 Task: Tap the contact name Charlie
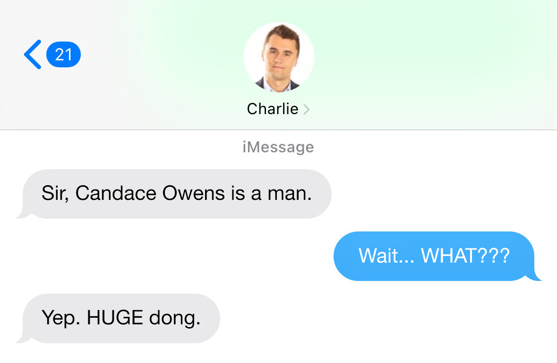click(273, 109)
